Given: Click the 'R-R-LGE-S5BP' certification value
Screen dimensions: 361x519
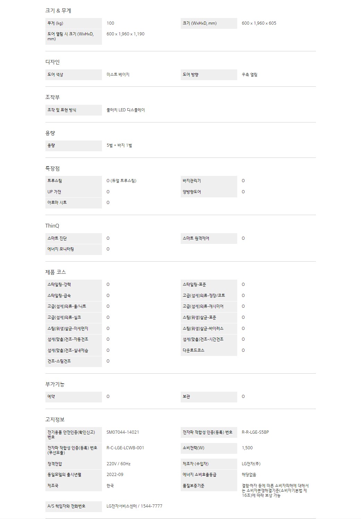Looking at the screenshot, I should pos(255,432).
